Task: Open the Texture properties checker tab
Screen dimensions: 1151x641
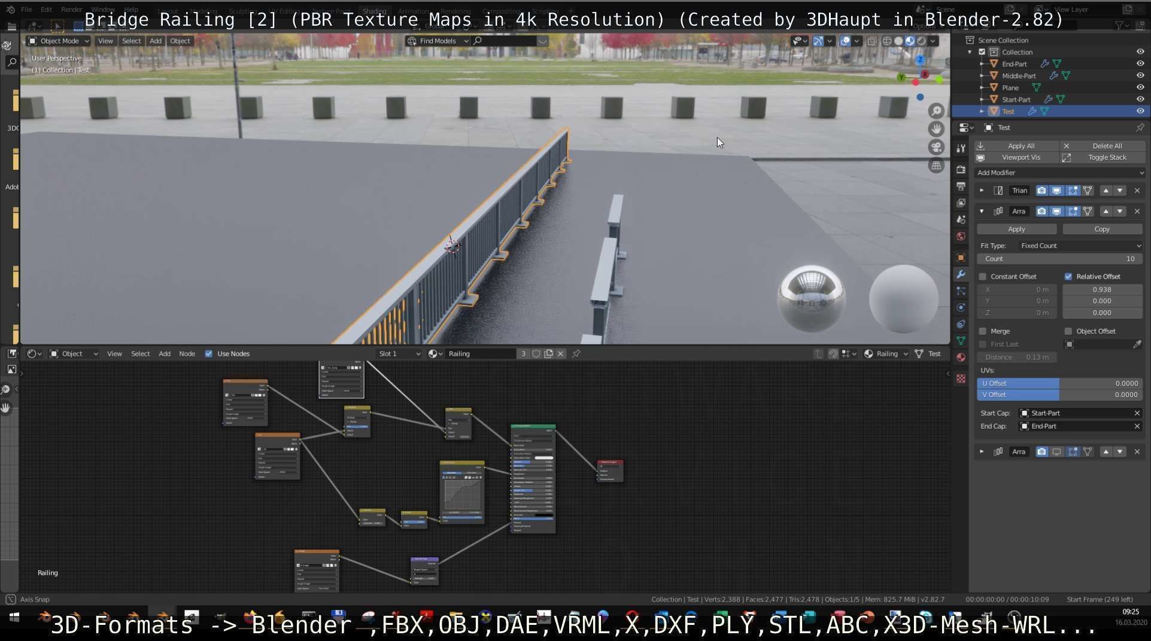Action: (x=961, y=379)
